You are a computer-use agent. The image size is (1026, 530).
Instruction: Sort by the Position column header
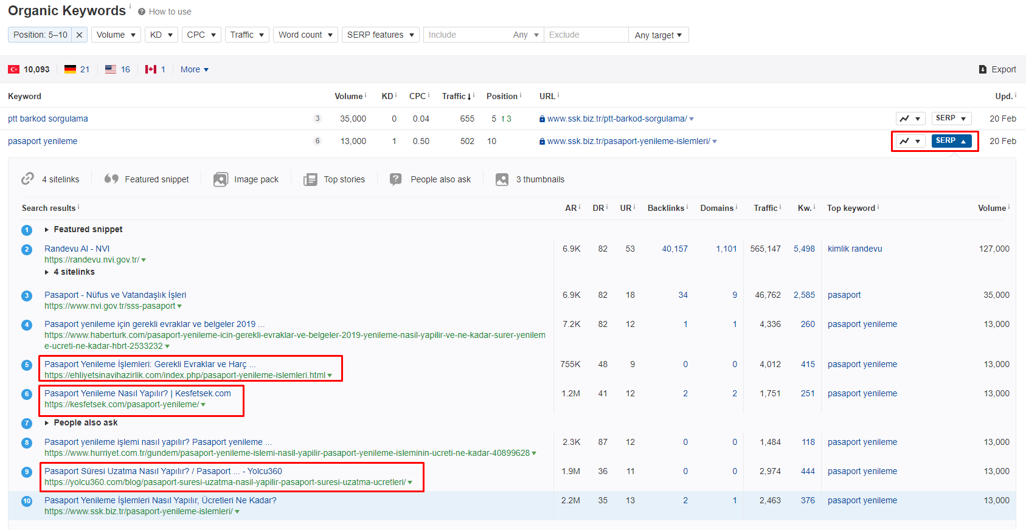click(x=502, y=96)
